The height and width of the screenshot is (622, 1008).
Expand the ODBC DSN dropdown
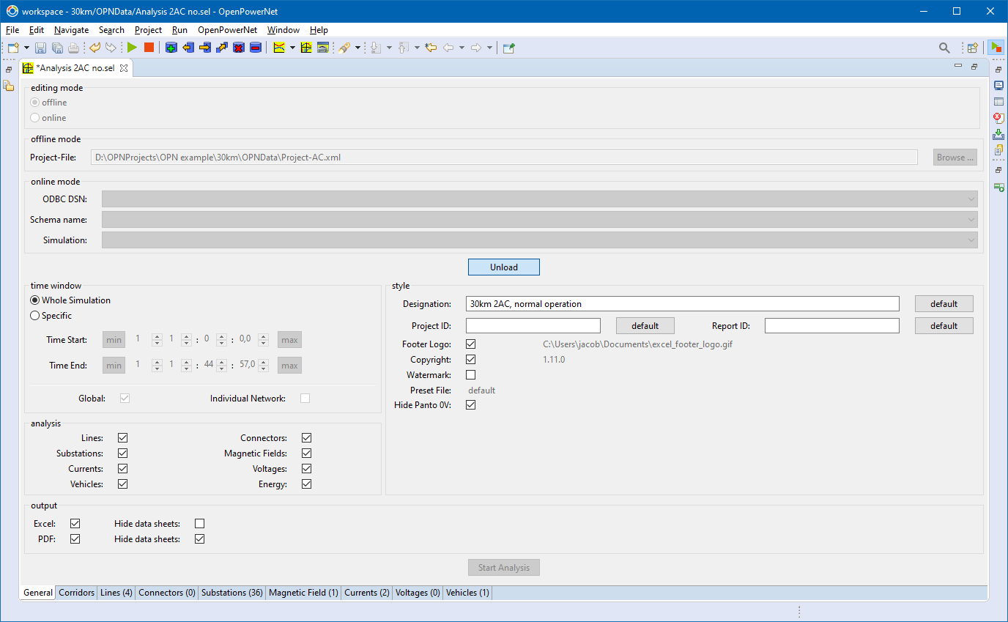971,199
